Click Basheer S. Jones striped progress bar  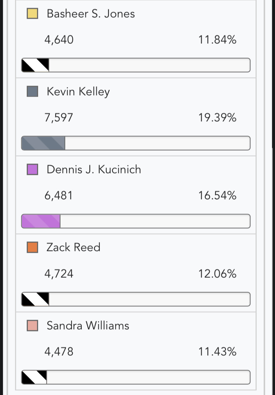(136, 65)
